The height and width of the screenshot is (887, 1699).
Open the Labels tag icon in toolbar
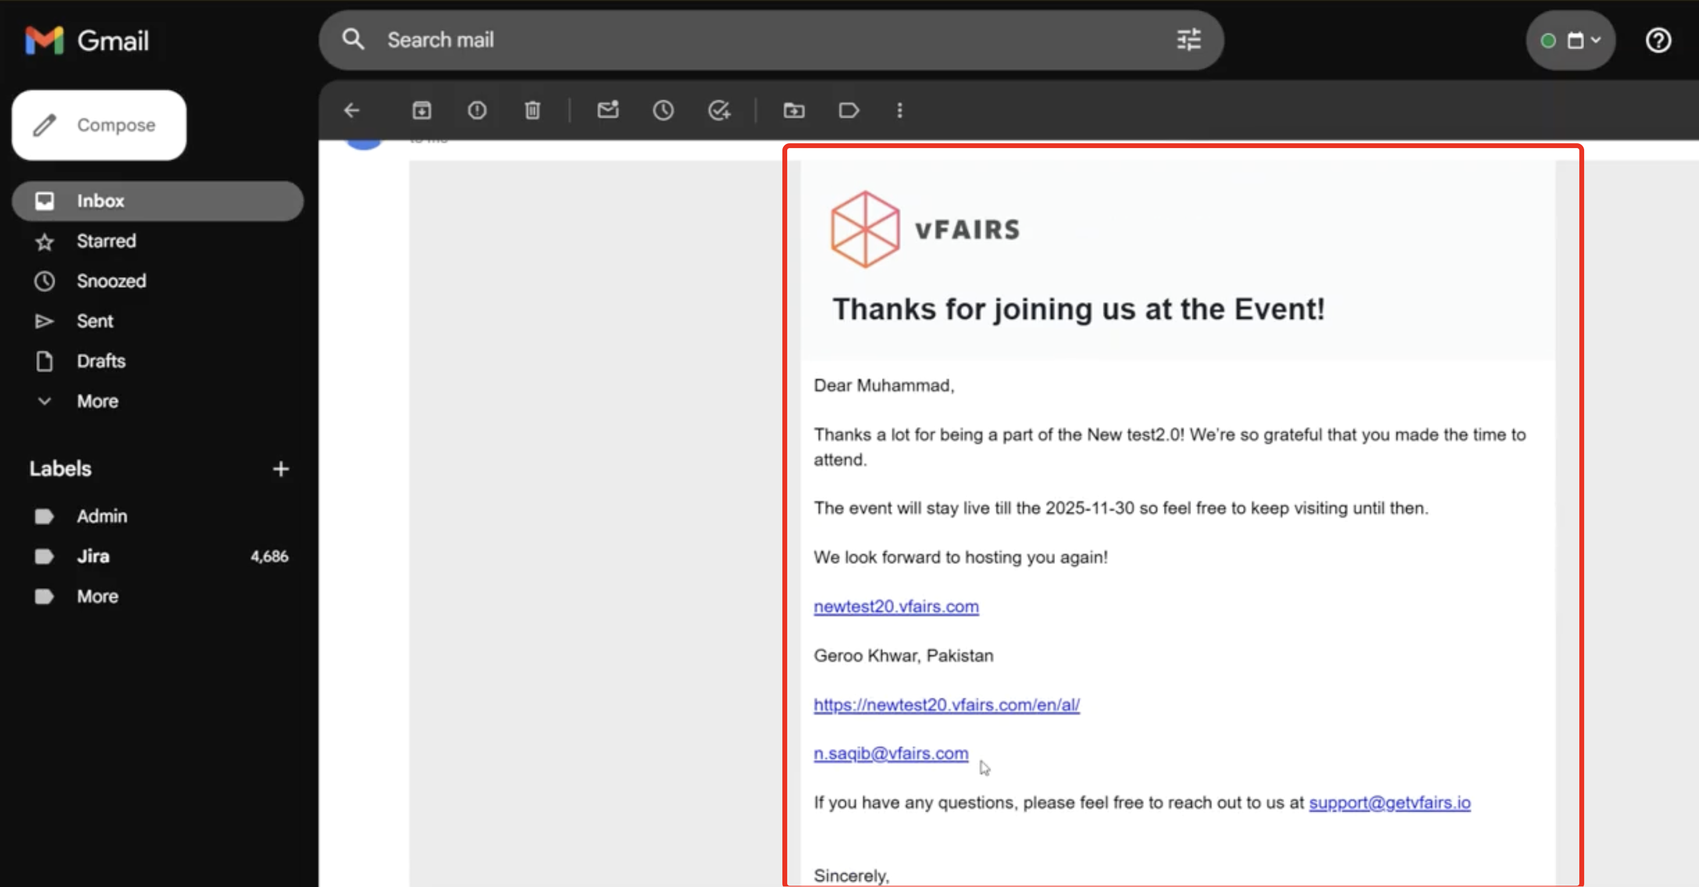[x=848, y=110]
